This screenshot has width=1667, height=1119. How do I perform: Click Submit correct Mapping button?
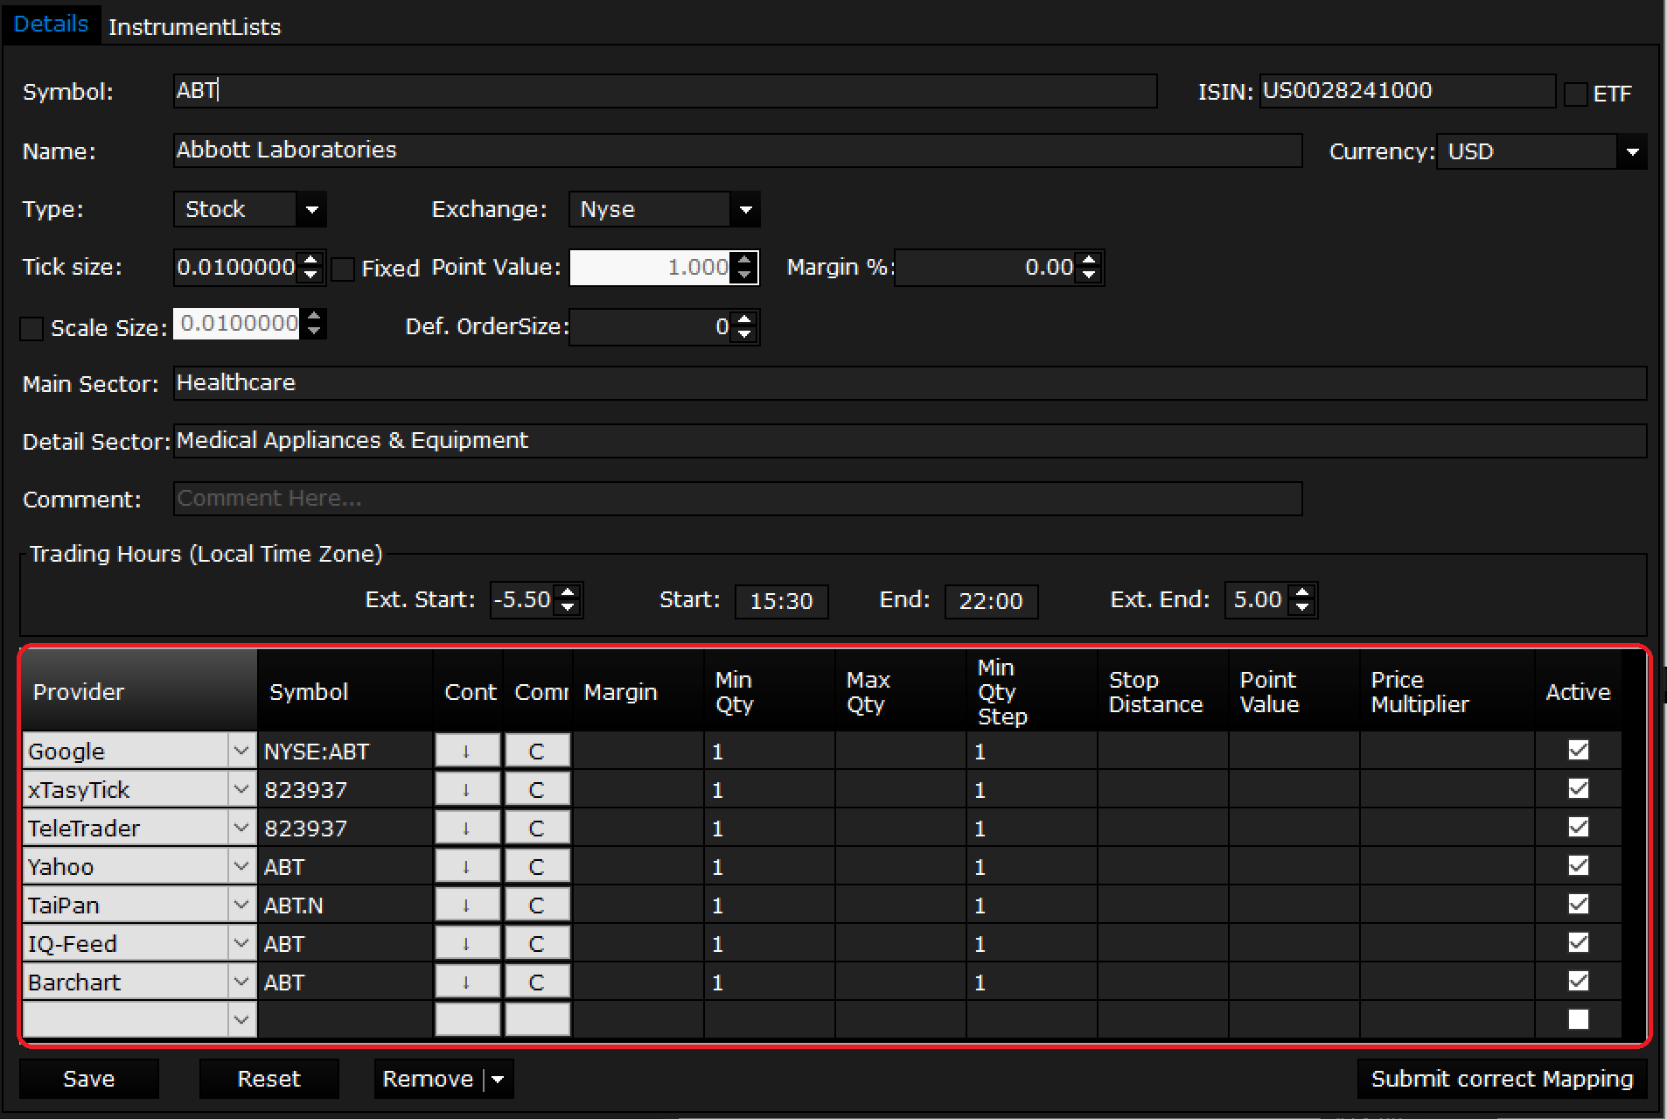tap(1501, 1079)
